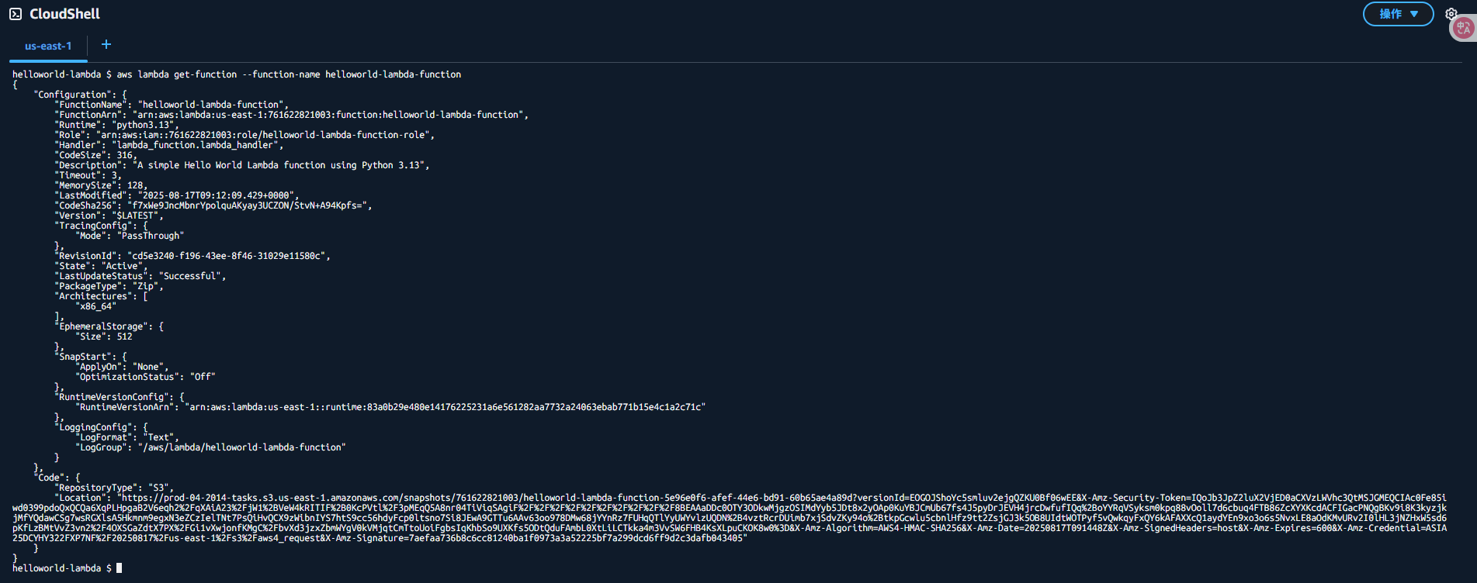Click the "Location" S3 URL line

730,518
